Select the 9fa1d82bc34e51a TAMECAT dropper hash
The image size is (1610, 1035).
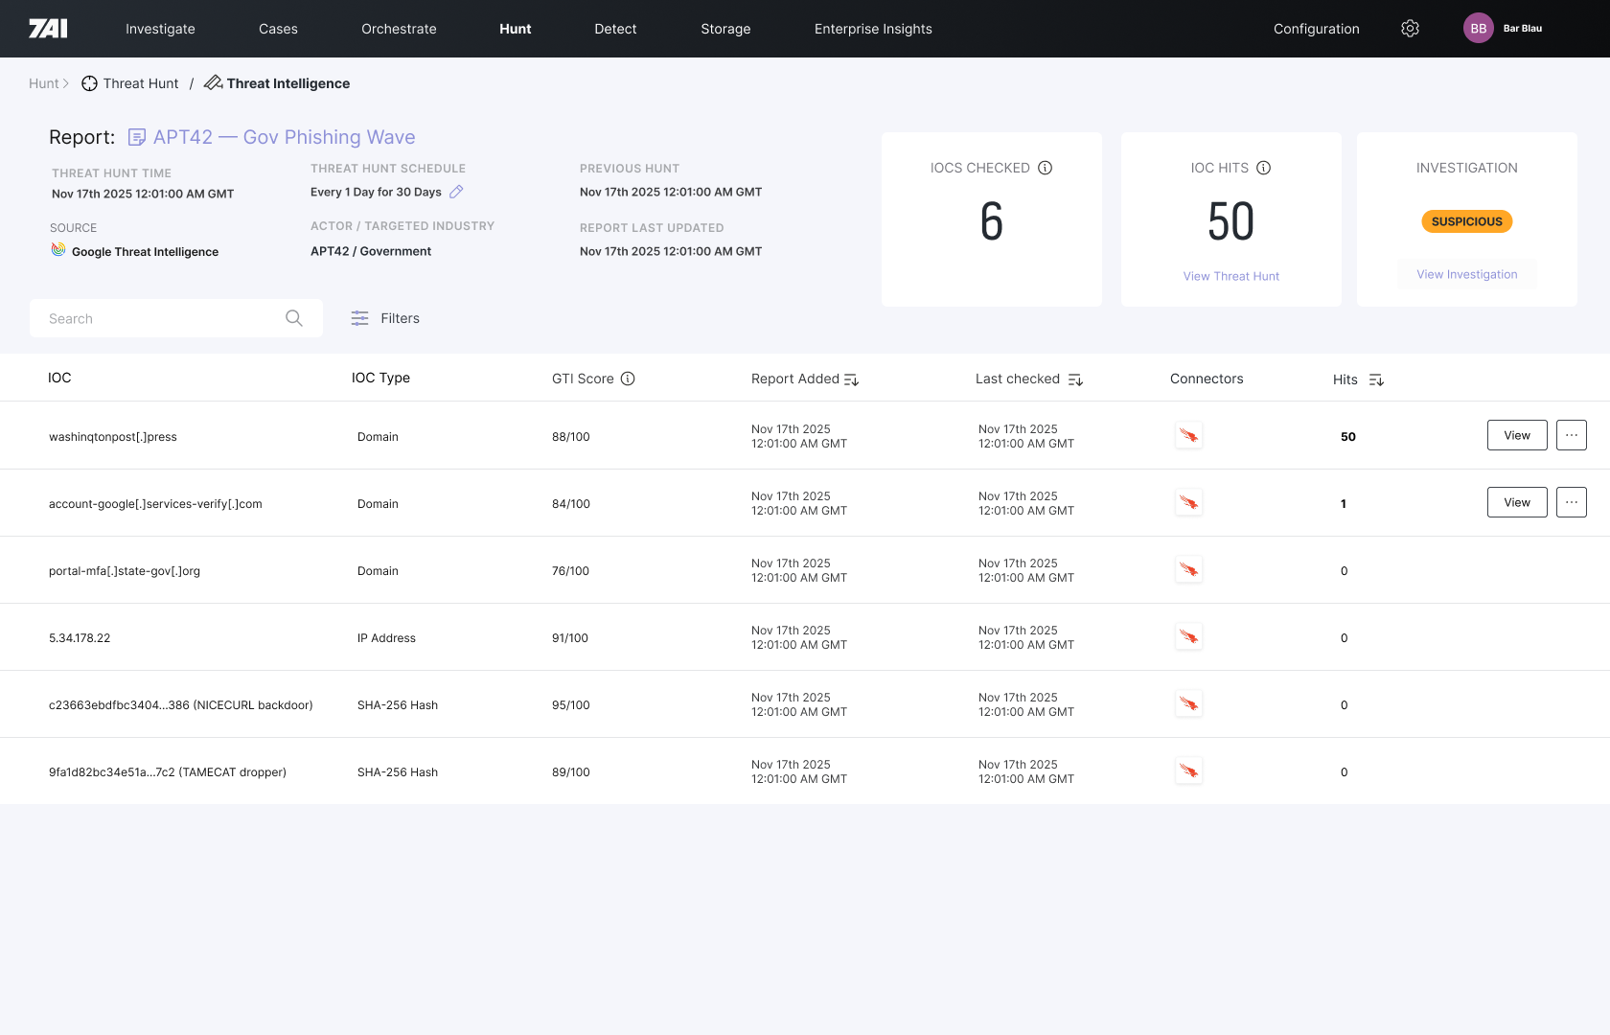168,772
